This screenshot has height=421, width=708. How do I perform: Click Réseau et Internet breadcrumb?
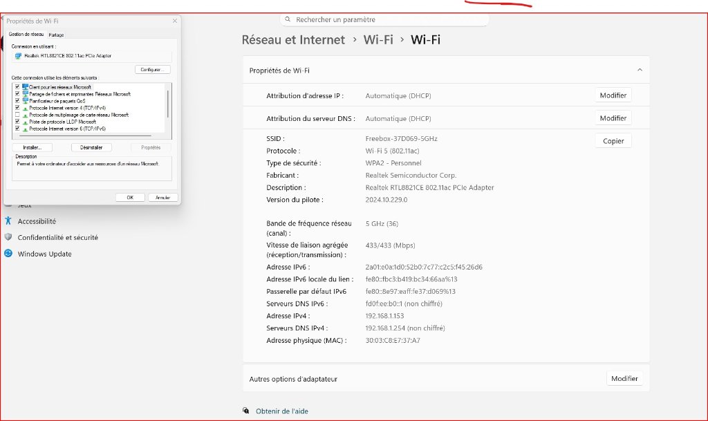coord(293,39)
